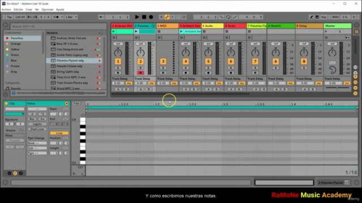The height and width of the screenshot is (203, 362).
Task: Adjust track 1 pan knob
Action: [x=118, y=52]
